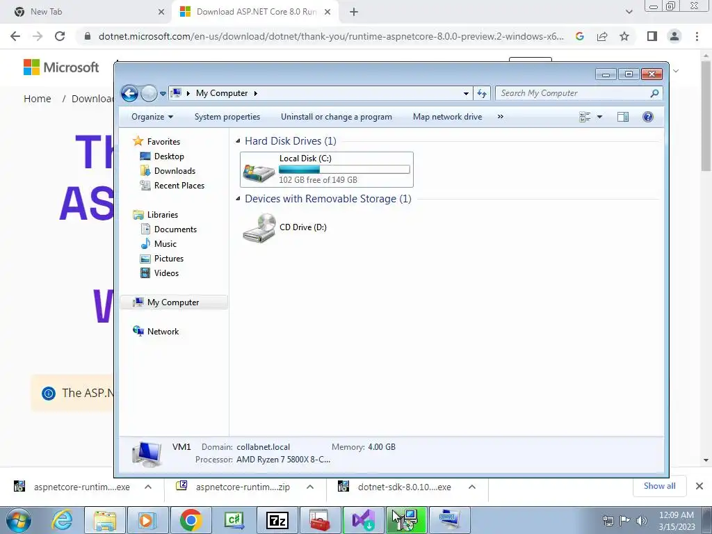Click the Microsoft logo on the webpage
712x534 pixels.
pyautogui.click(x=61, y=67)
